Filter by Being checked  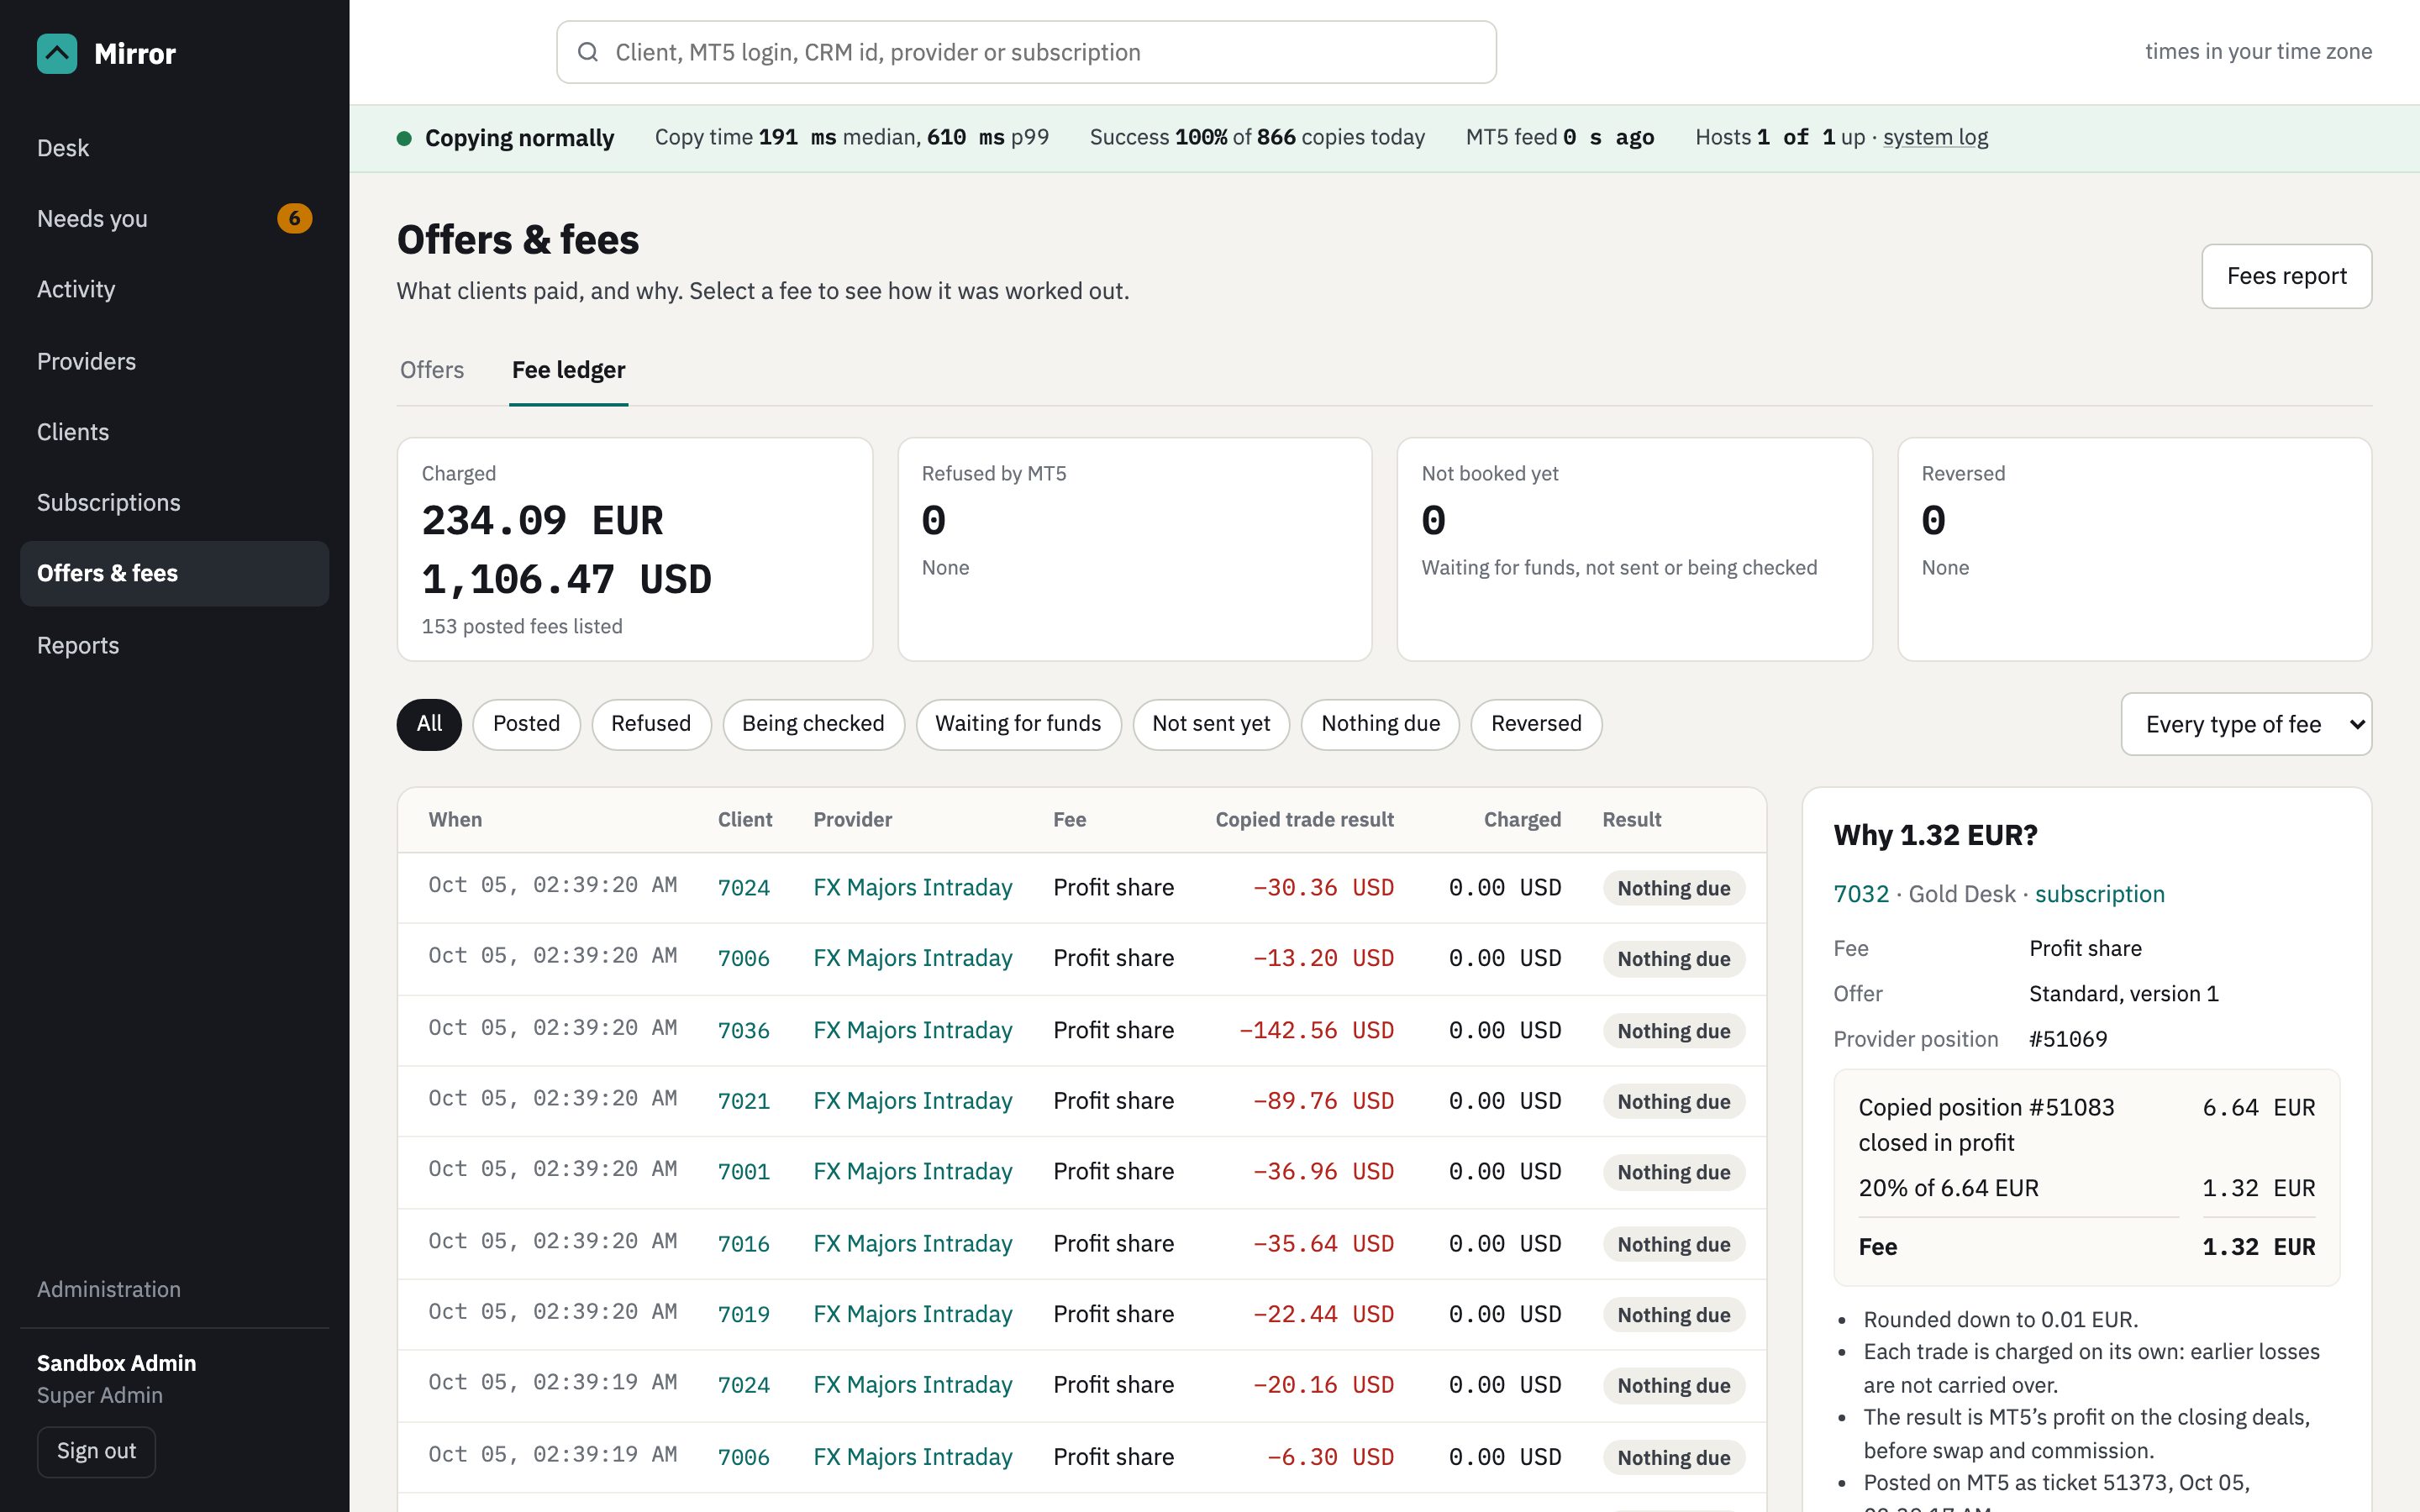[x=813, y=724]
